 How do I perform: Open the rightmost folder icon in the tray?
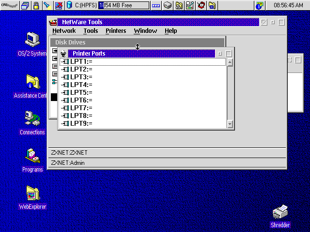tap(212, 5)
